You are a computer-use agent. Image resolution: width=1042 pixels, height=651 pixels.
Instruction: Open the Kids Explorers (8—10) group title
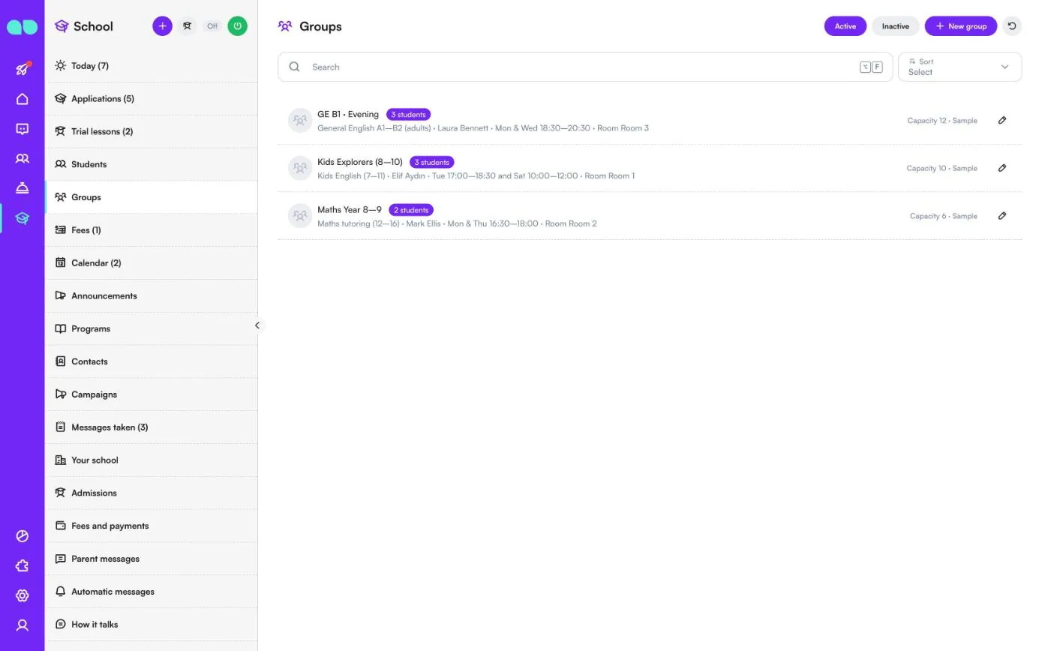[360, 162]
